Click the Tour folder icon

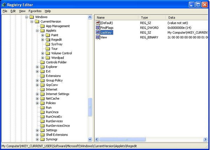click(48, 49)
